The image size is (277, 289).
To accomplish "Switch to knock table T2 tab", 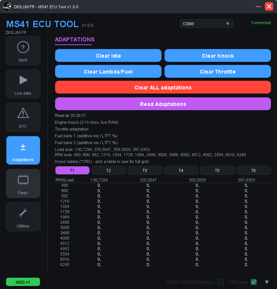I will (x=109, y=171).
